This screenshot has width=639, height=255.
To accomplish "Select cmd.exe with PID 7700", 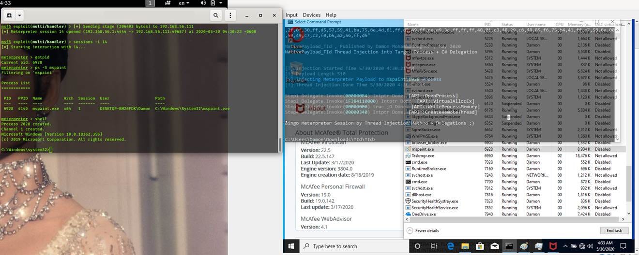I will coord(515,182).
